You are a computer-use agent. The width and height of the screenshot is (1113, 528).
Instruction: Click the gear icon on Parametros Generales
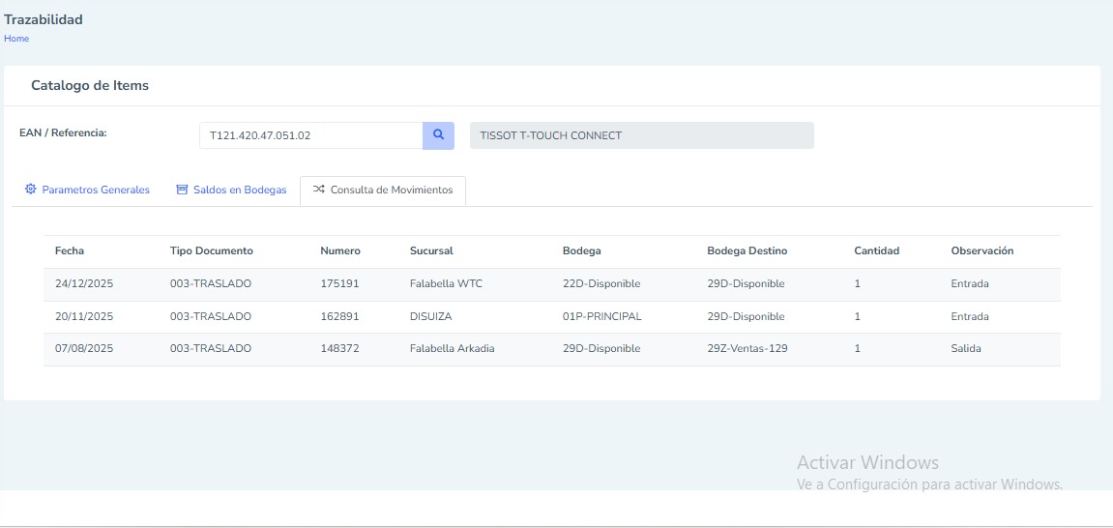30,190
